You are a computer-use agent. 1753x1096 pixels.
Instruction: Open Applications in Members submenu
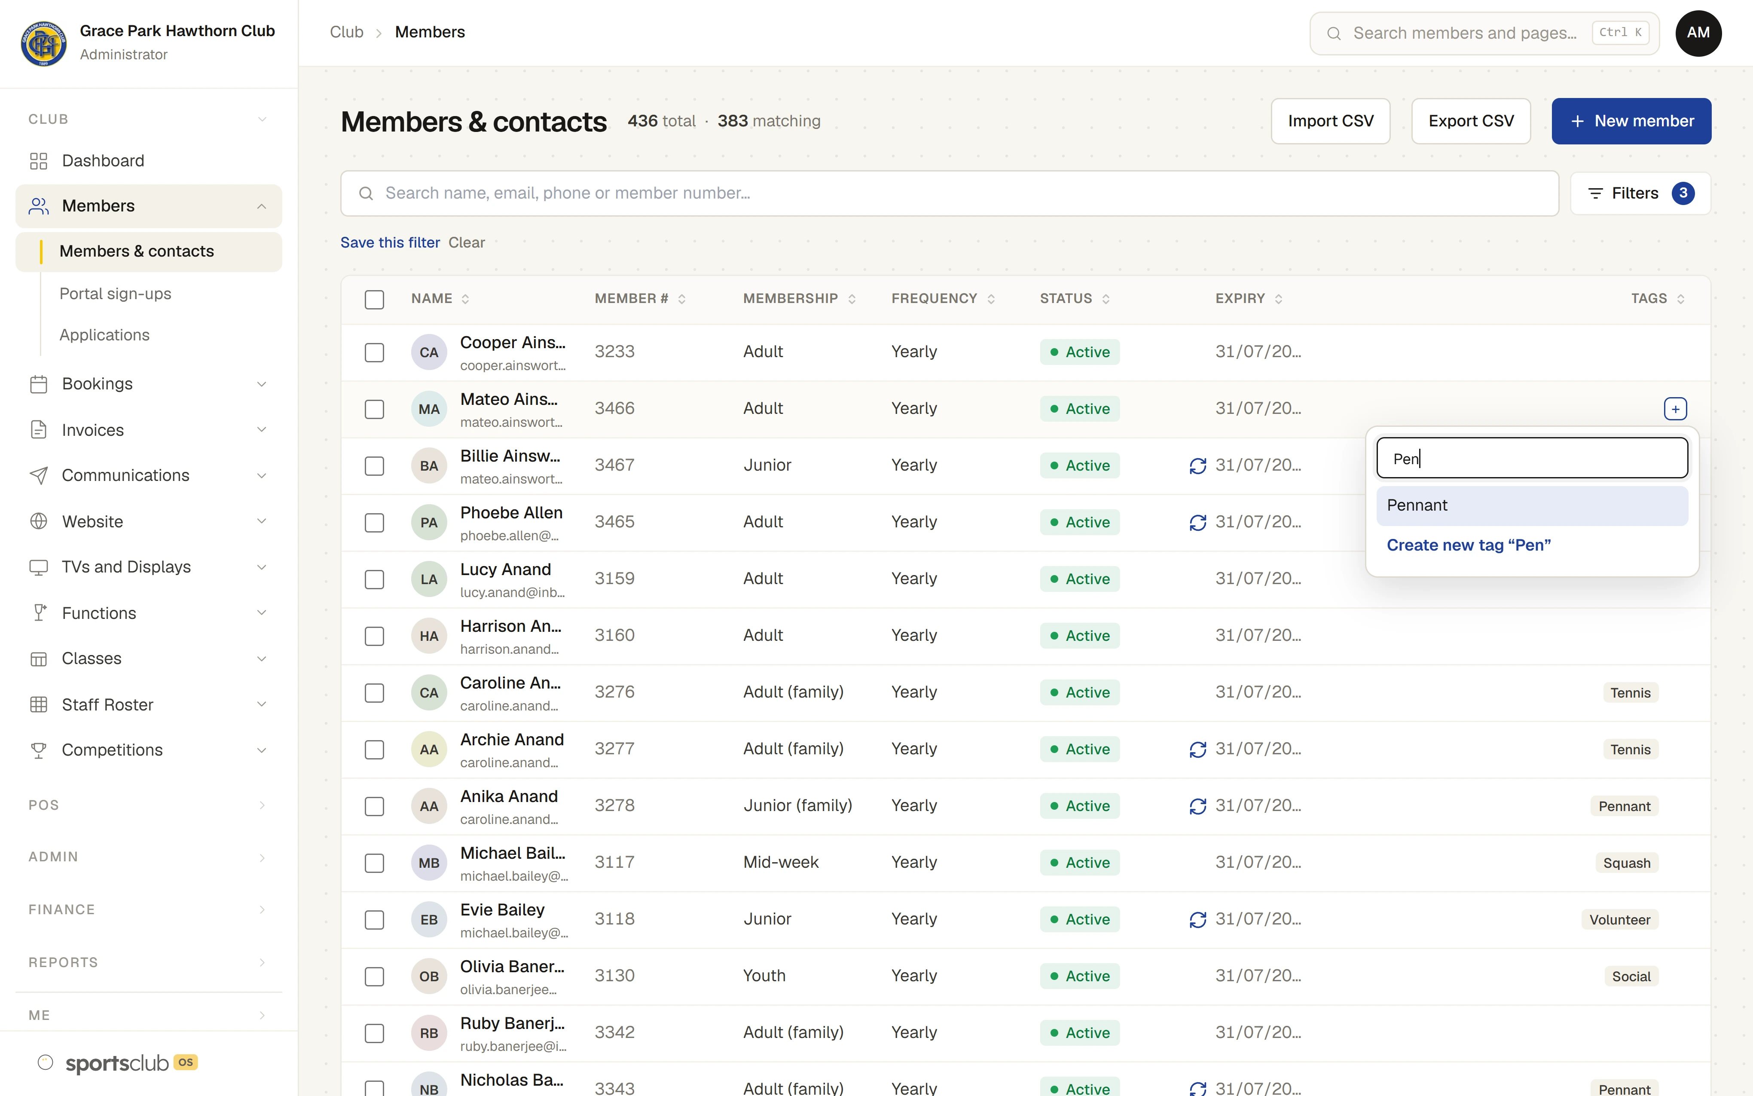pos(104,335)
